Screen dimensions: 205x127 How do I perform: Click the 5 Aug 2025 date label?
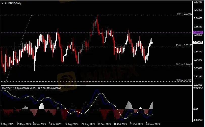coord(71,124)
